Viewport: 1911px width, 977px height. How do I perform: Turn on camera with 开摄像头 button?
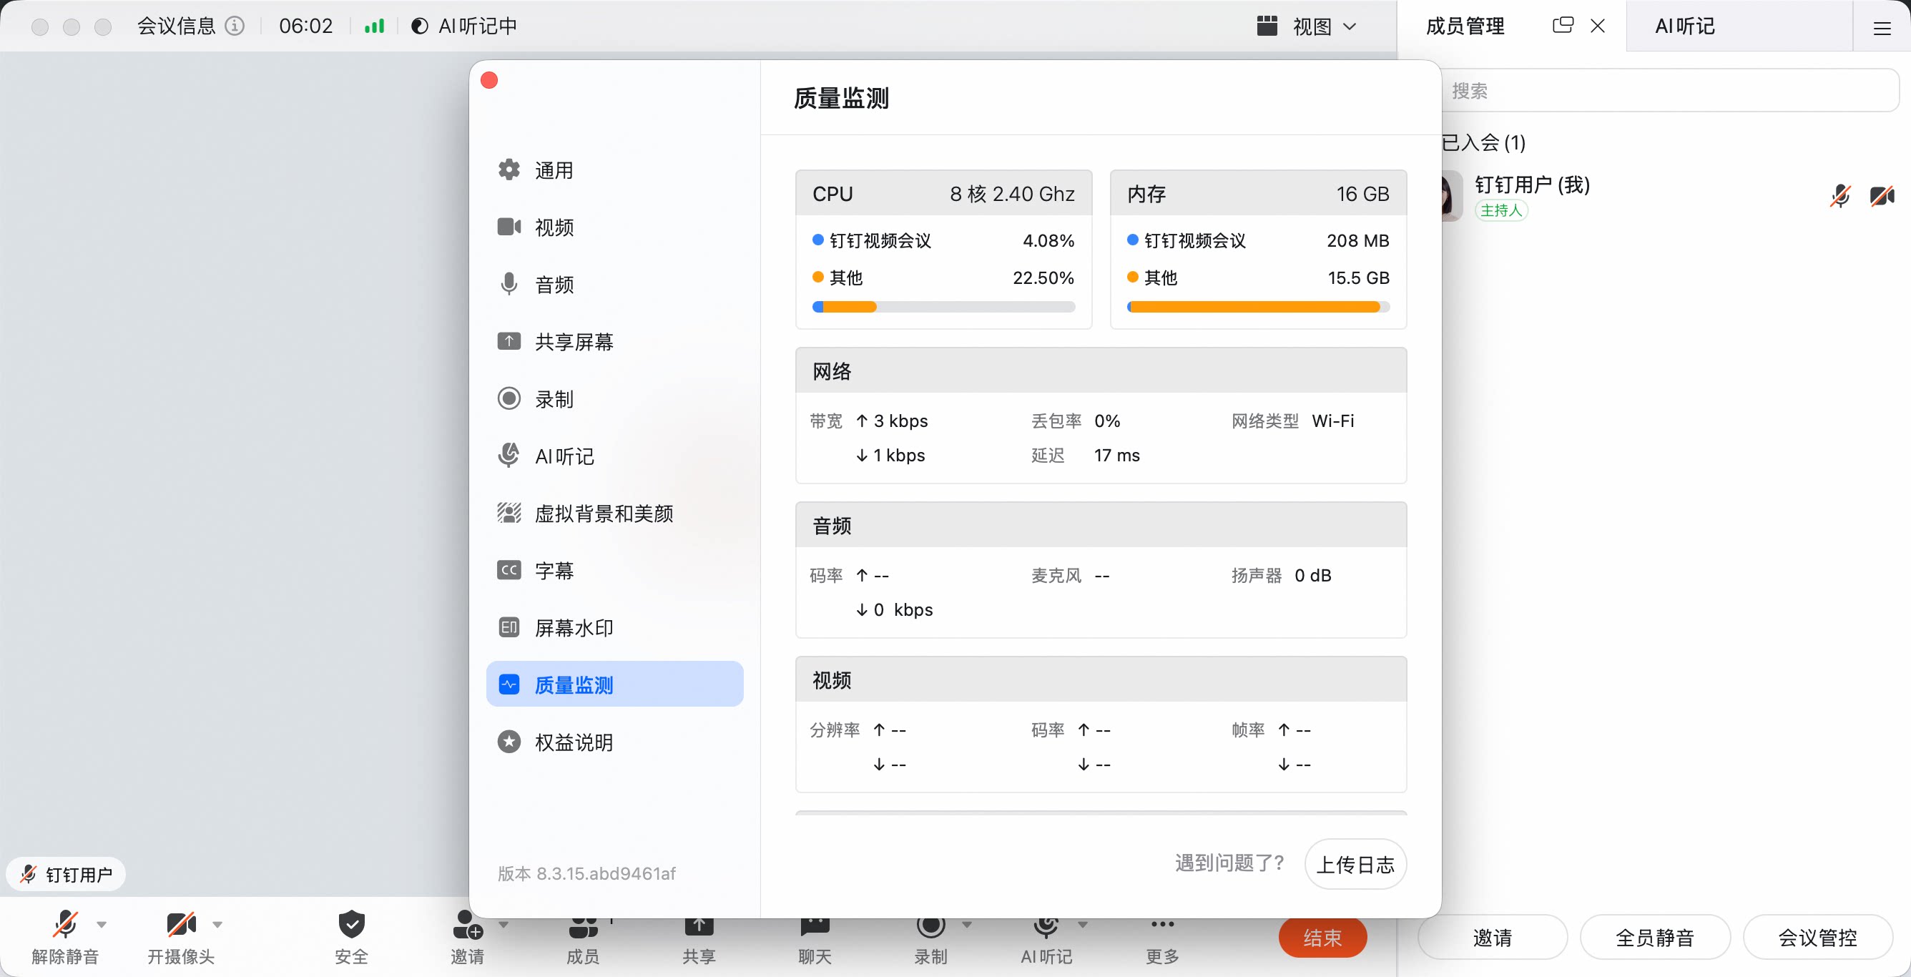coord(181,937)
